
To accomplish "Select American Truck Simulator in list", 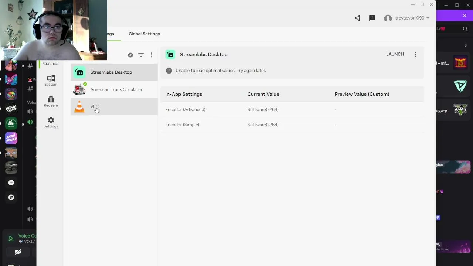I will pos(114,89).
